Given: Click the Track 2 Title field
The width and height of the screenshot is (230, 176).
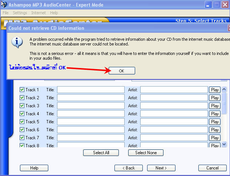Looking at the screenshot, I should [x=91, y=97].
